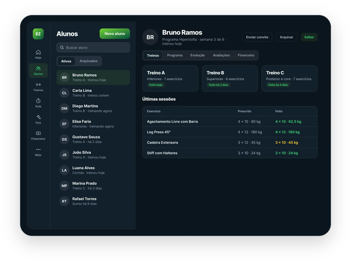Screen dimensions: 351x266
Task: Switch to the Evolução tab
Action: tap(198, 55)
